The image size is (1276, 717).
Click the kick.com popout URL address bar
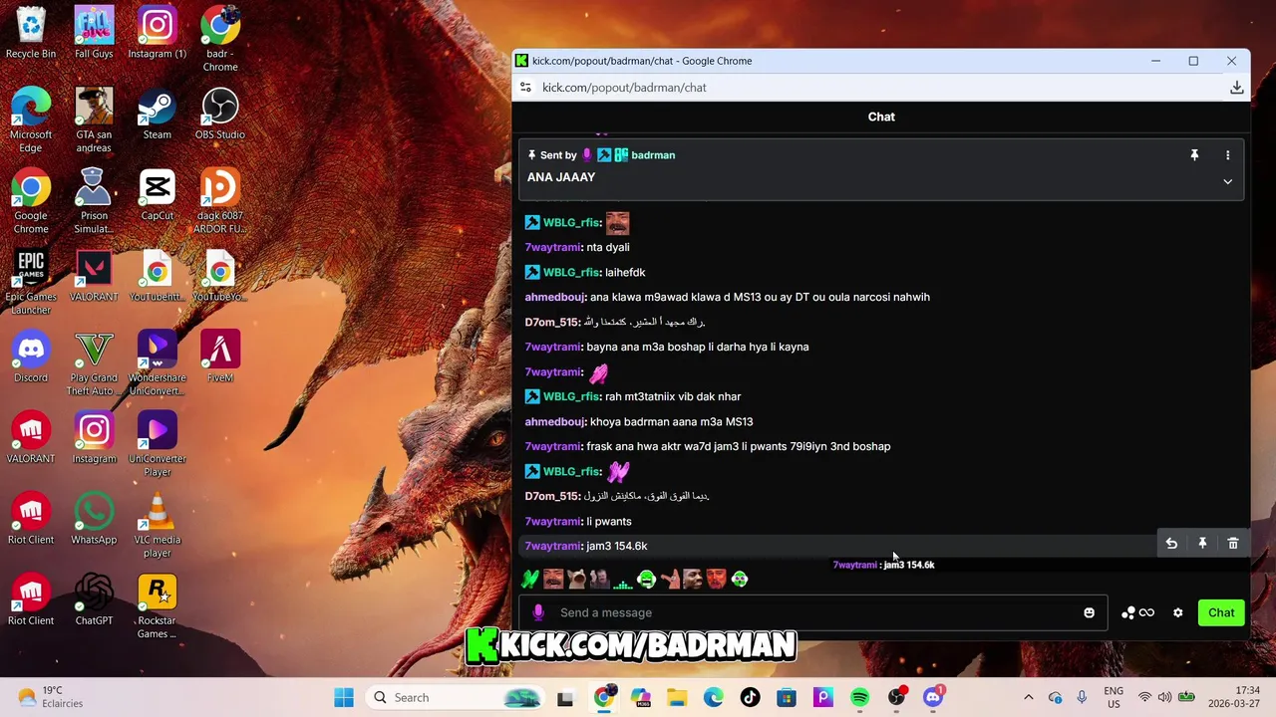pyautogui.click(x=624, y=88)
